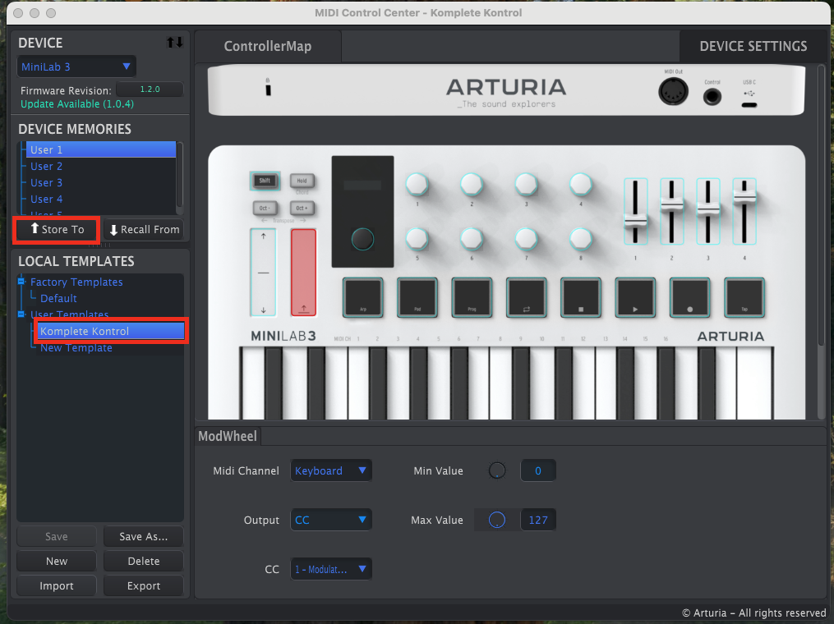
Task: Select knob 3 on the controller
Action: pyautogui.click(x=526, y=184)
